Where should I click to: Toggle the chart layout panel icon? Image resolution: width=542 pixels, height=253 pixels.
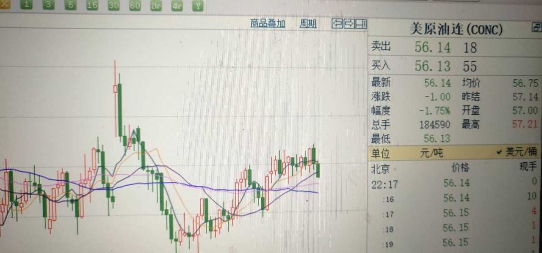click(x=361, y=24)
